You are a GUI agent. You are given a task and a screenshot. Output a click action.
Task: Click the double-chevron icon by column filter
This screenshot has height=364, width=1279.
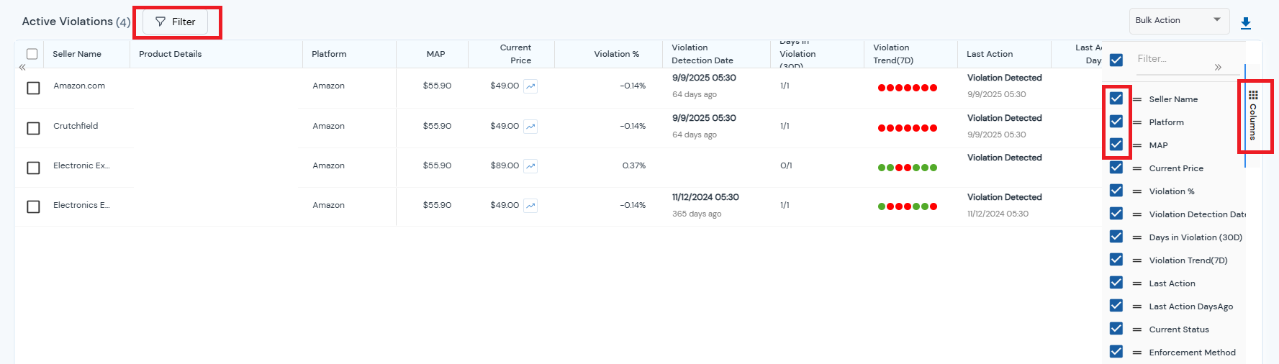pos(1218,67)
